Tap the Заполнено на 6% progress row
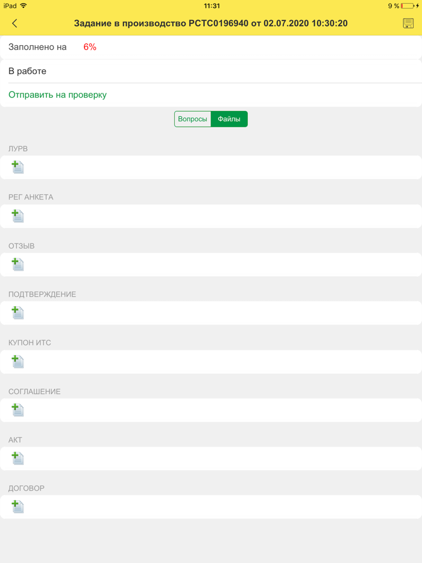422x563 pixels. click(211, 47)
